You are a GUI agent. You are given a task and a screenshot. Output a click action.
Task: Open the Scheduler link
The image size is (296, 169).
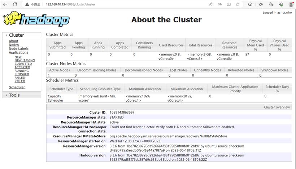click(x=17, y=87)
